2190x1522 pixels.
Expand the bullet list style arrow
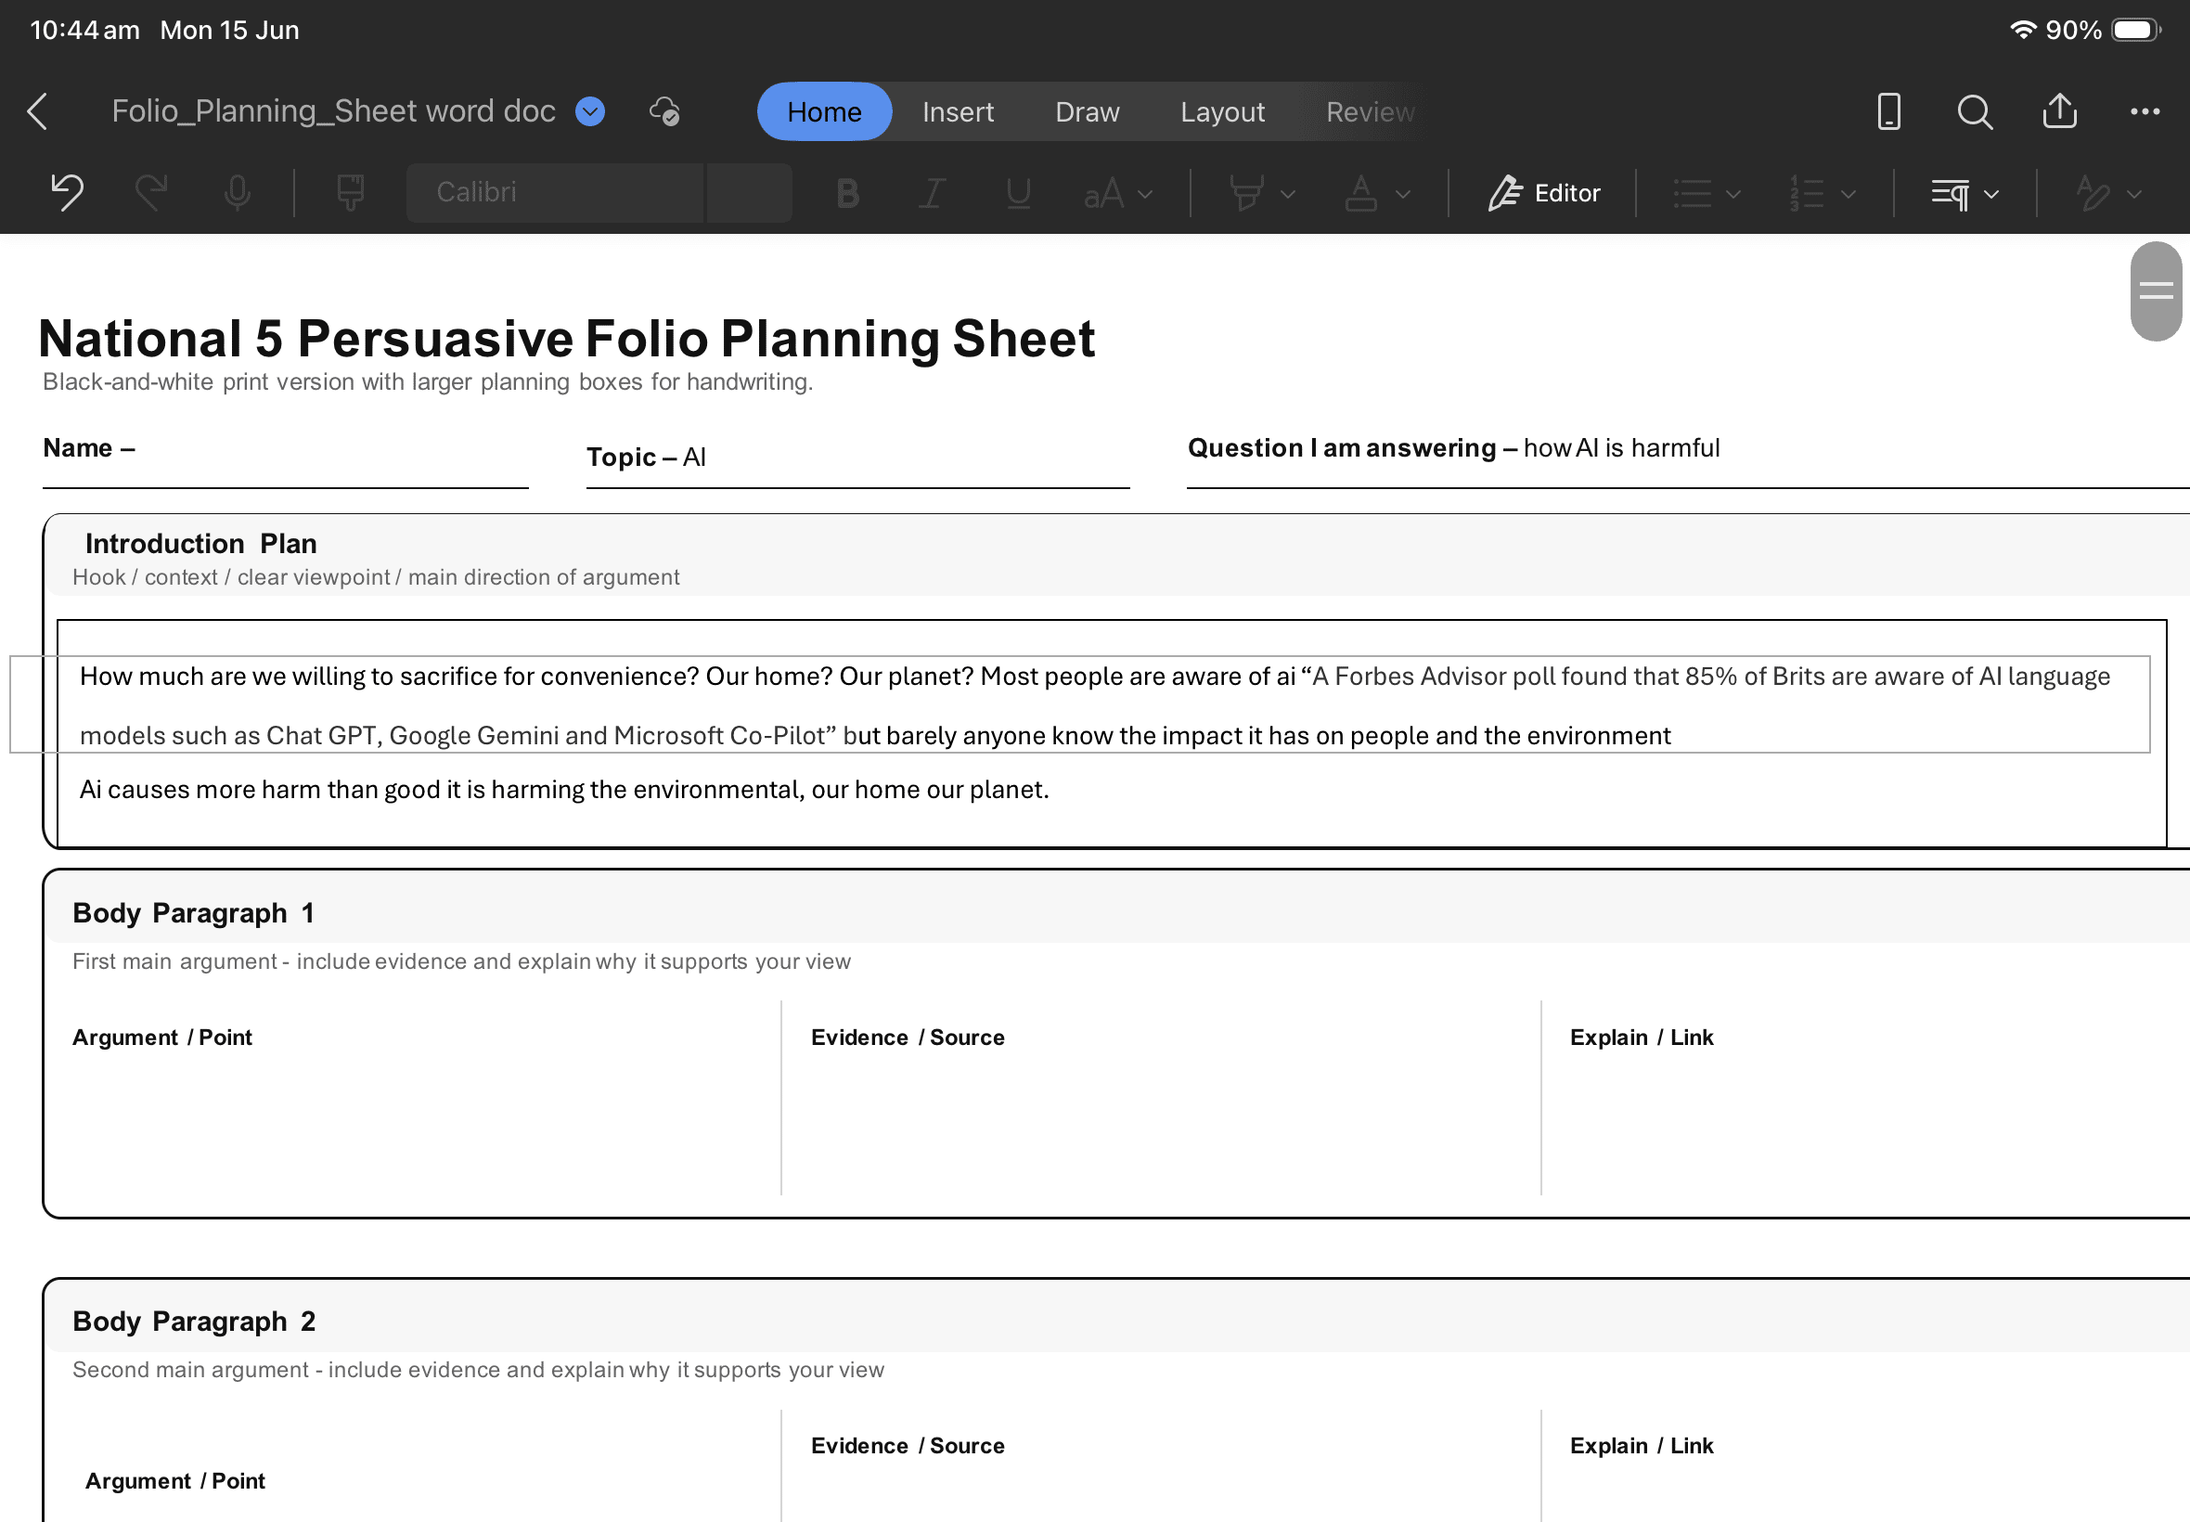1733,195
